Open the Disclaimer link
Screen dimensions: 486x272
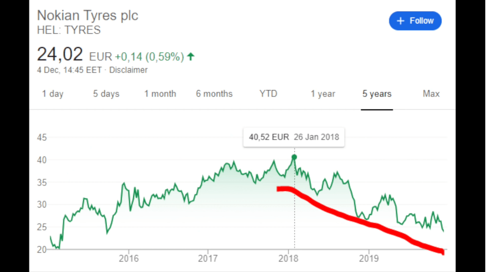click(128, 70)
